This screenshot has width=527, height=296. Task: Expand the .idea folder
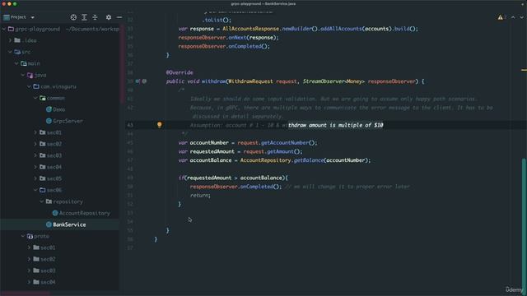(10, 40)
